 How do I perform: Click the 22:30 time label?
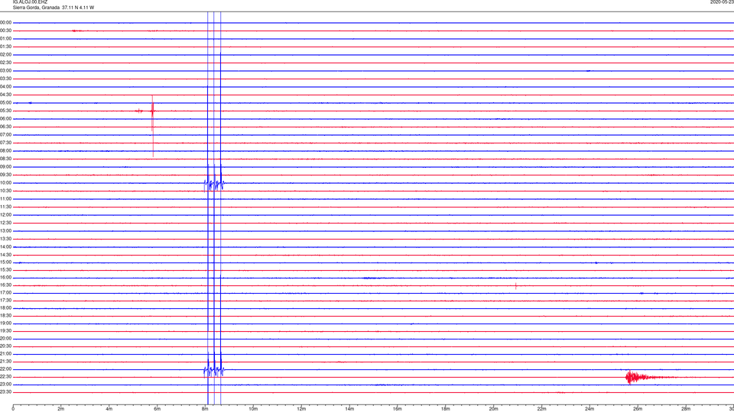point(5,376)
